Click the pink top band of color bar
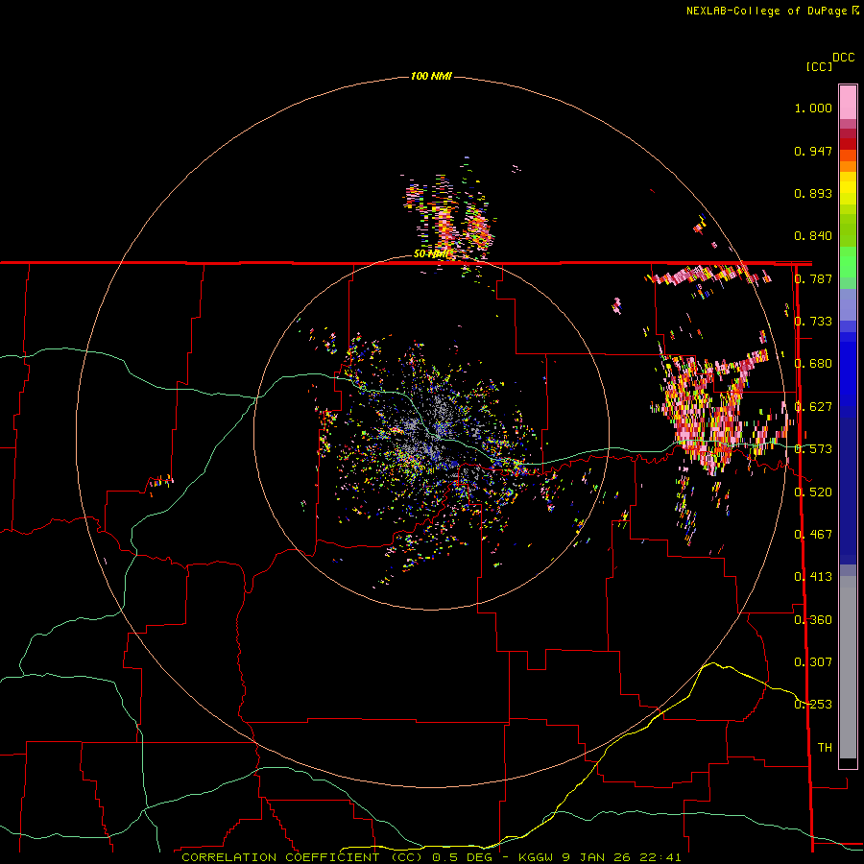 [848, 103]
